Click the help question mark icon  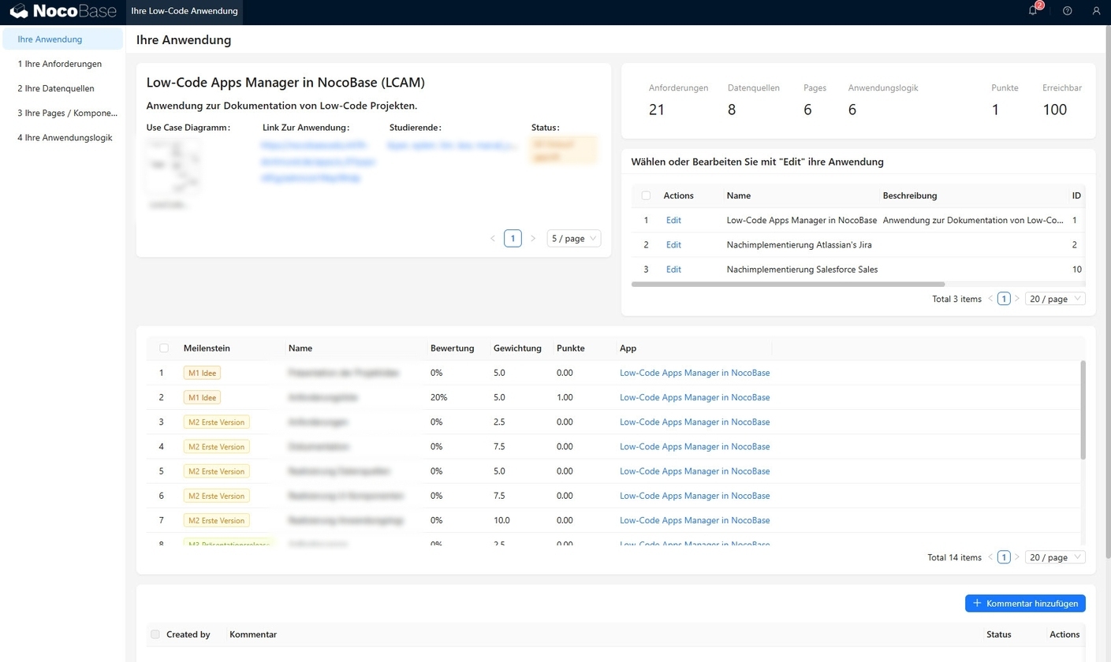(x=1068, y=11)
